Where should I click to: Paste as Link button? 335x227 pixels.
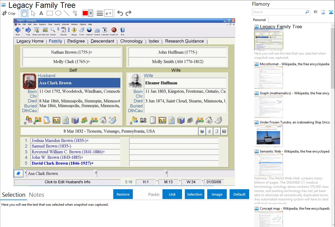coord(172,194)
